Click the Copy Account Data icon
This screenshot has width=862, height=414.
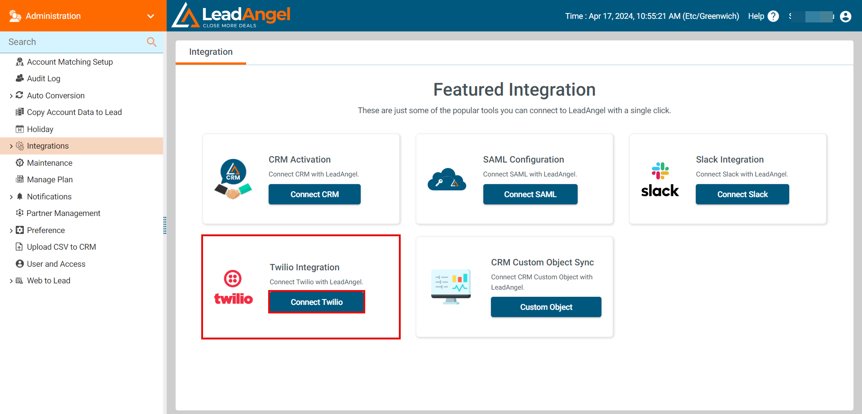click(20, 112)
